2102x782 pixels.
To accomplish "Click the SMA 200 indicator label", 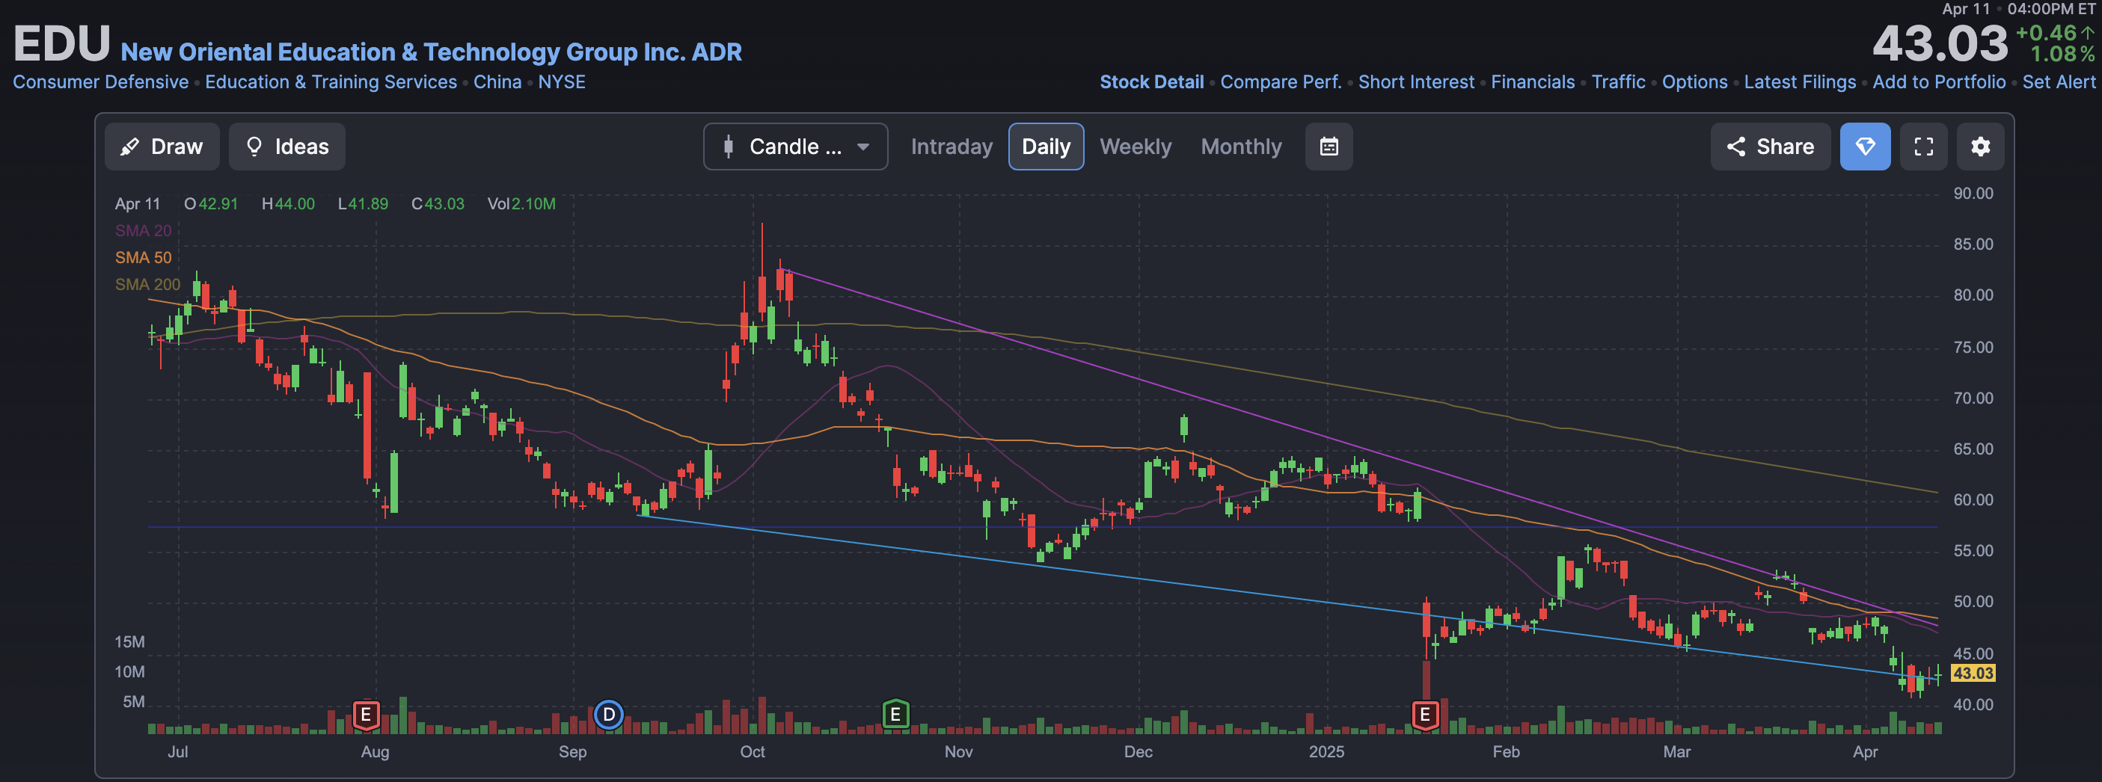I will click(147, 285).
